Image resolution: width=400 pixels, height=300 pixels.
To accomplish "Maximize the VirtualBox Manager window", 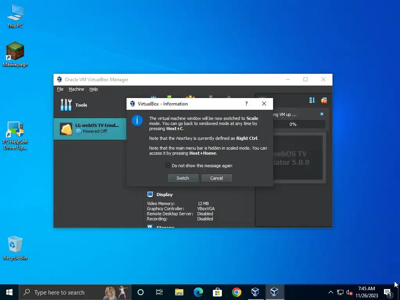I will (305, 79).
